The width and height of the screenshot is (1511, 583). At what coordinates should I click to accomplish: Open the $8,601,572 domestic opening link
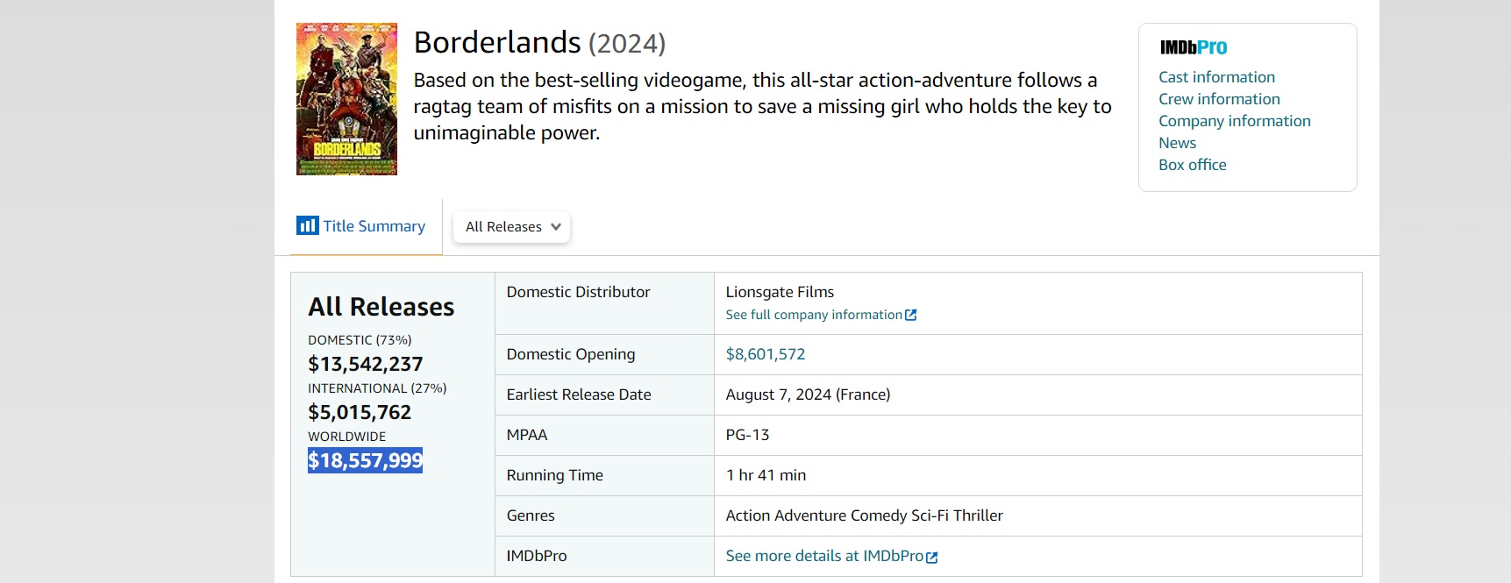point(765,354)
